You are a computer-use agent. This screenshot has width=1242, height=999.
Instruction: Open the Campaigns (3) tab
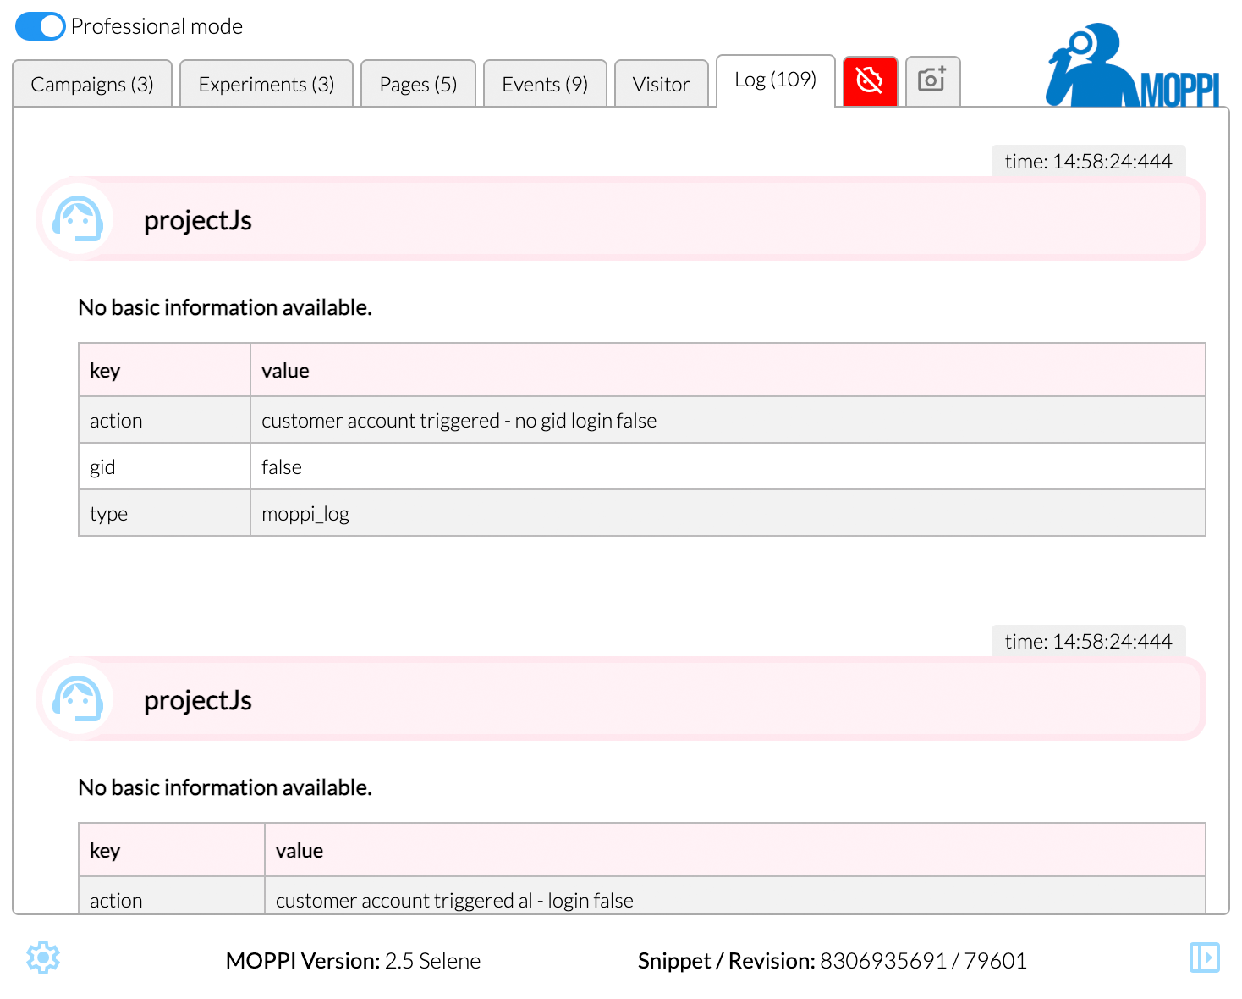(92, 85)
